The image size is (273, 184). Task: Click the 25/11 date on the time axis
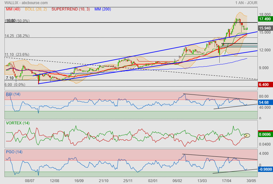128,181
